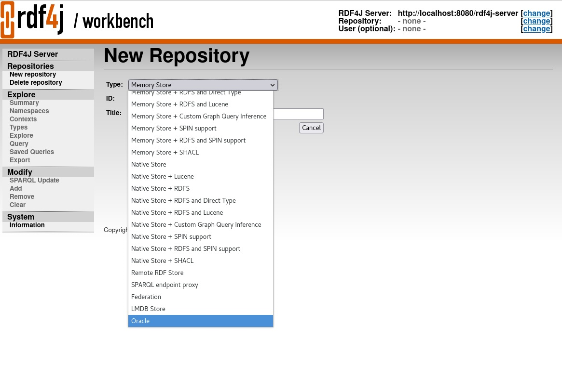Choose Memory Store + Custom Graph Query Inference
The height and width of the screenshot is (391, 562).
click(x=200, y=116)
